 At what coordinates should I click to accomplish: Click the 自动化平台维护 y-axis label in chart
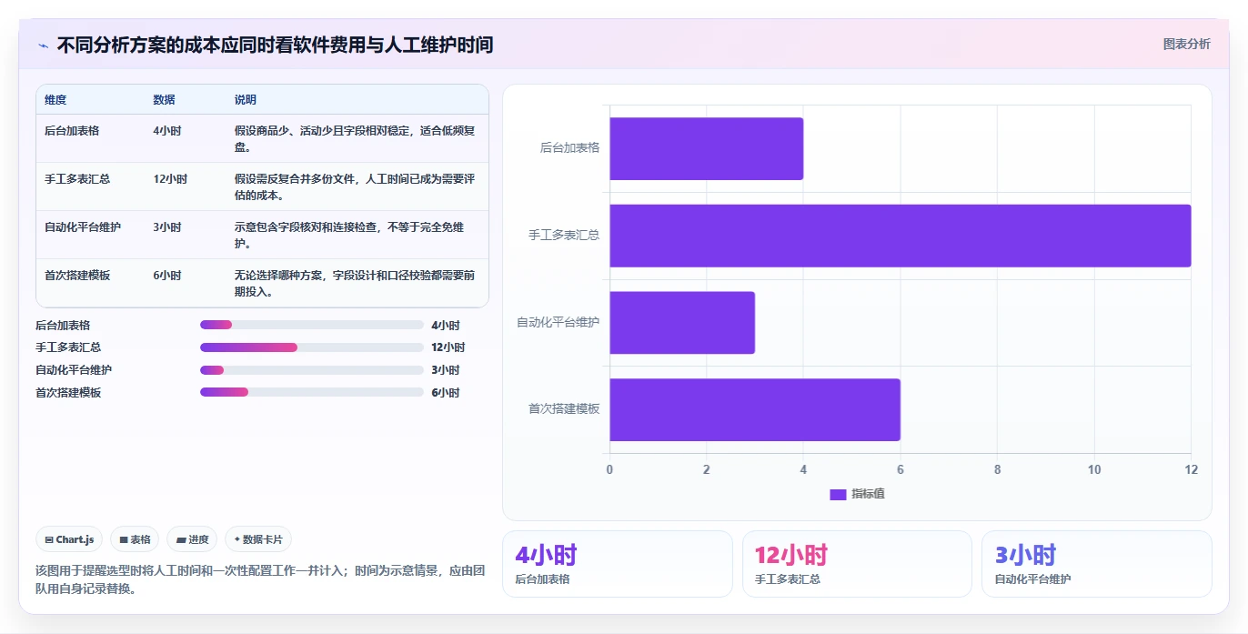pyautogui.click(x=559, y=322)
